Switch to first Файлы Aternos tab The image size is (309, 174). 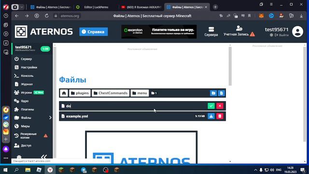[50, 7]
